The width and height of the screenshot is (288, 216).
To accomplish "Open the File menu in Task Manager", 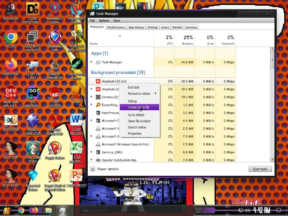I will [92, 21].
